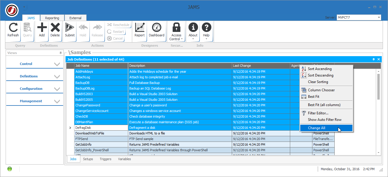Click Change All in context menu
The height and width of the screenshot is (177, 388).
click(x=326, y=128)
